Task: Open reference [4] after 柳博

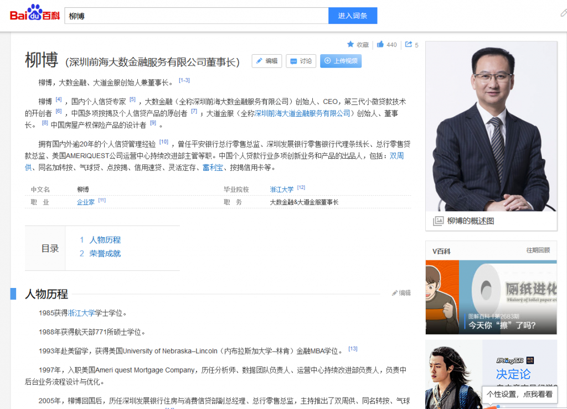Action: coord(59,99)
